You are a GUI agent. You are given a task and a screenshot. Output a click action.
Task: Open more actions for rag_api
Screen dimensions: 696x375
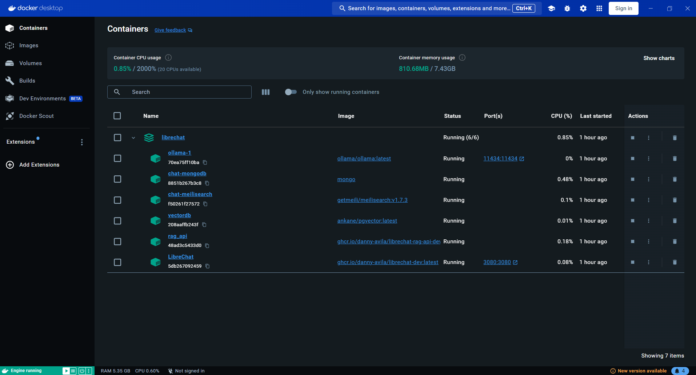coord(649,242)
